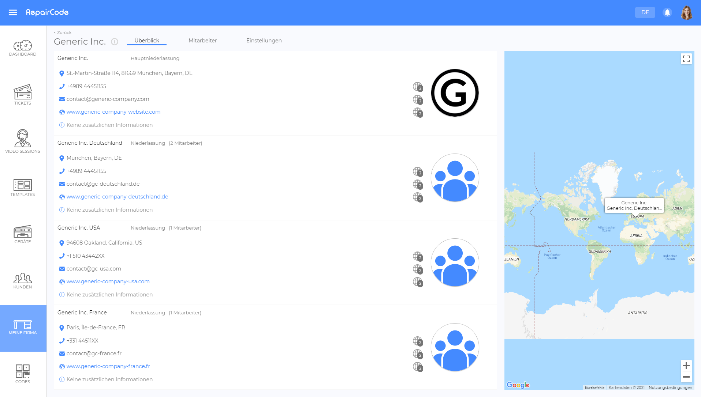Switch to the Mitarbeiter tab
Screen dimensions: 701x397
click(x=202, y=41)
